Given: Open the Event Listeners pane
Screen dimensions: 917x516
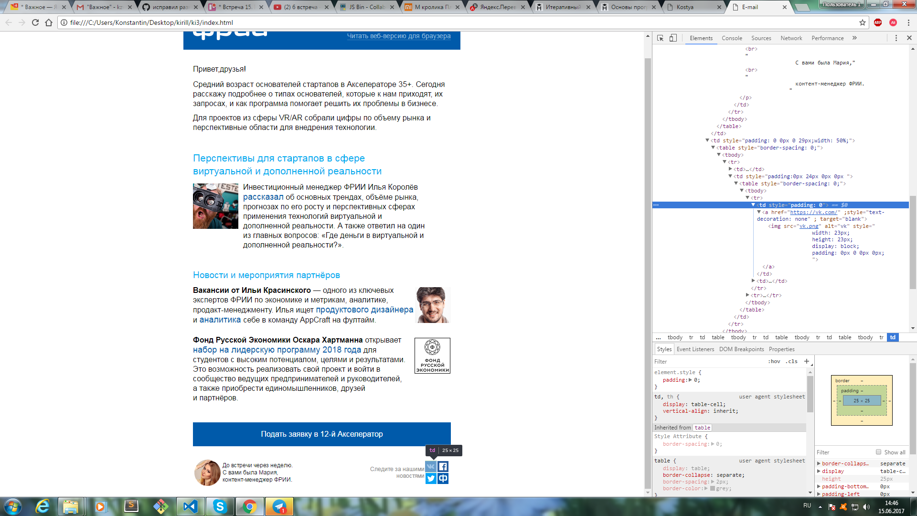Looking at the screenshot, I should pyautogui.click(x=695, y=349).
